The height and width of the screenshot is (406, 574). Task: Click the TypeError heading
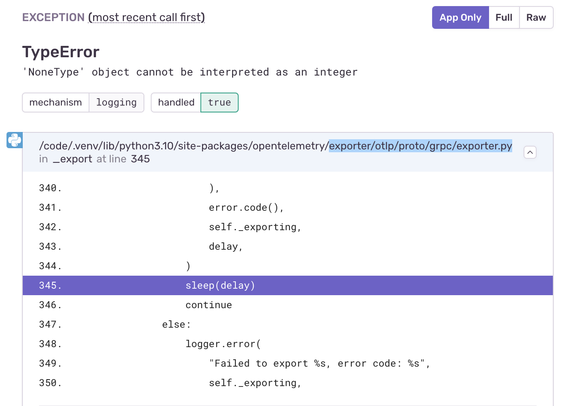[61, 52]
